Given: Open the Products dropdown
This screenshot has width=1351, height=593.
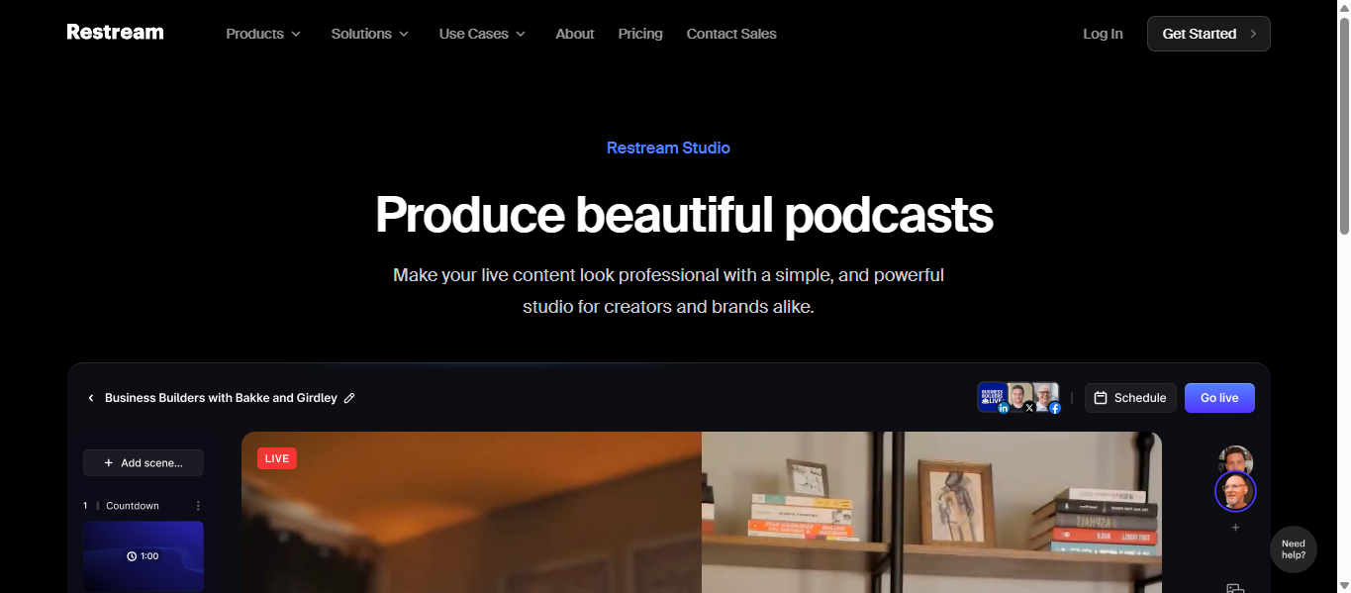Looking at the screenshot, I should (261, 33).
